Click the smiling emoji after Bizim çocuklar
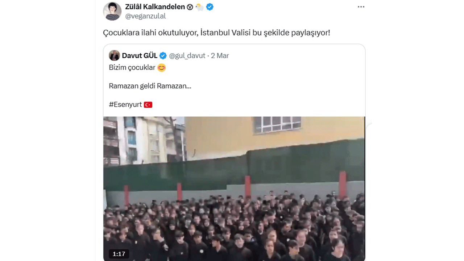The width and height of the screenshot is (464, 261). pos(162,67)
